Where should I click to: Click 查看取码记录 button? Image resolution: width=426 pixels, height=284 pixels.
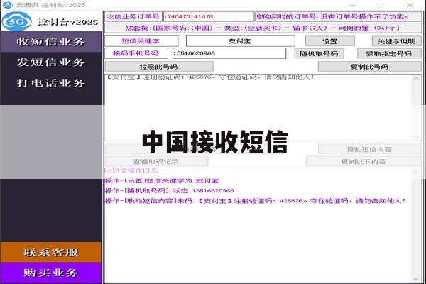click(156, 161)
